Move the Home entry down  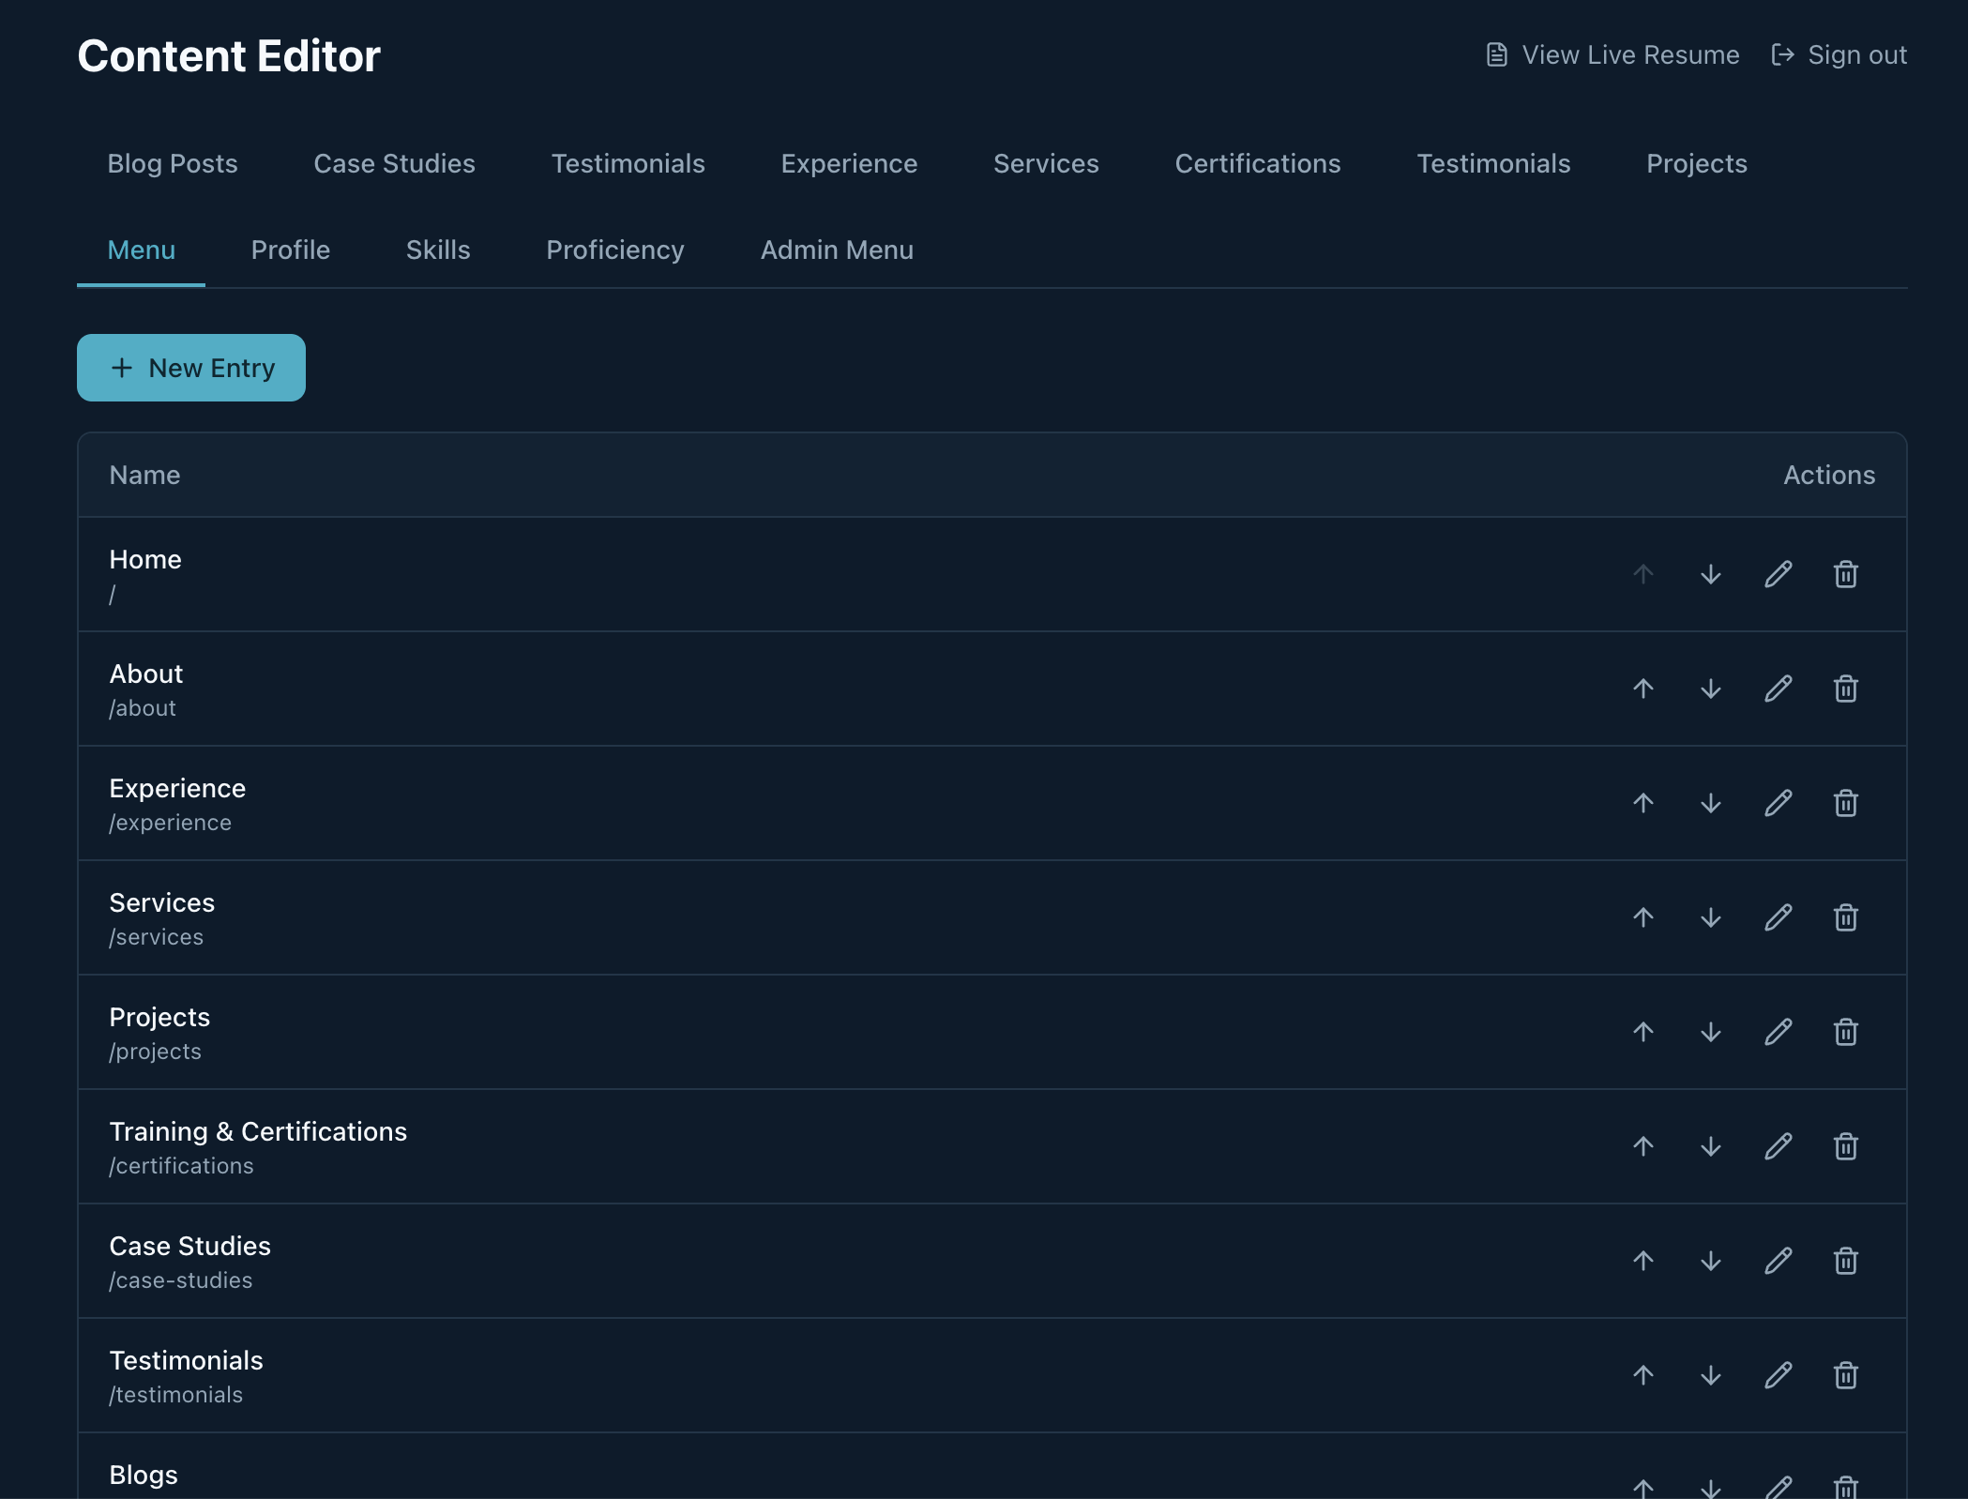pyautogui.click(x=1711, y=574)
